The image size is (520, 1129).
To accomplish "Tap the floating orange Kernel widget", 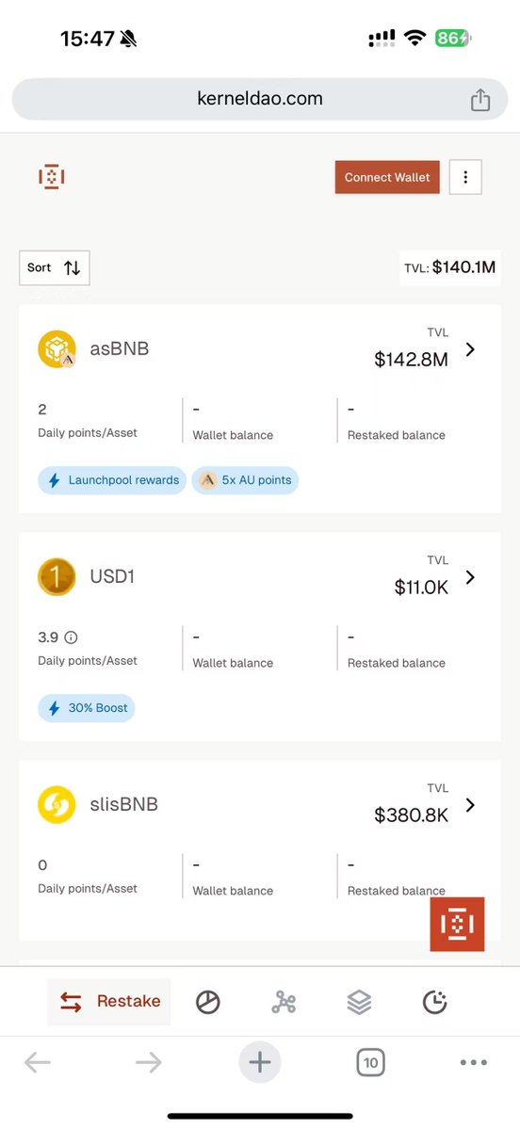I will (457, 925).
